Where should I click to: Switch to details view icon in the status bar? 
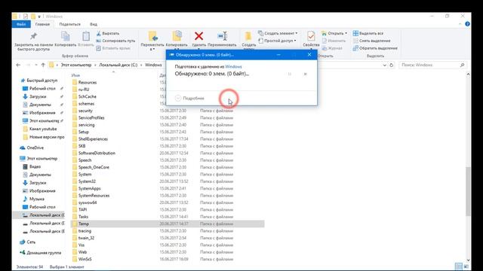459,266
